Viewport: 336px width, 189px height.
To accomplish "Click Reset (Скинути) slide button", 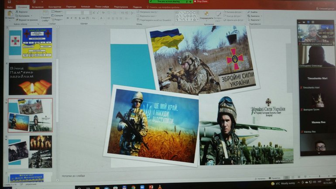I will point(57,16).
